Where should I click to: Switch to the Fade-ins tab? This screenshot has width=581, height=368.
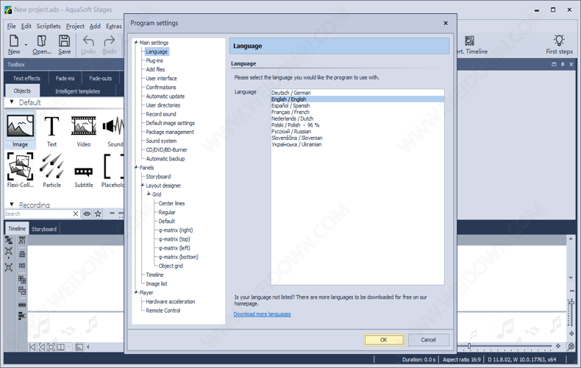[65, 78]
